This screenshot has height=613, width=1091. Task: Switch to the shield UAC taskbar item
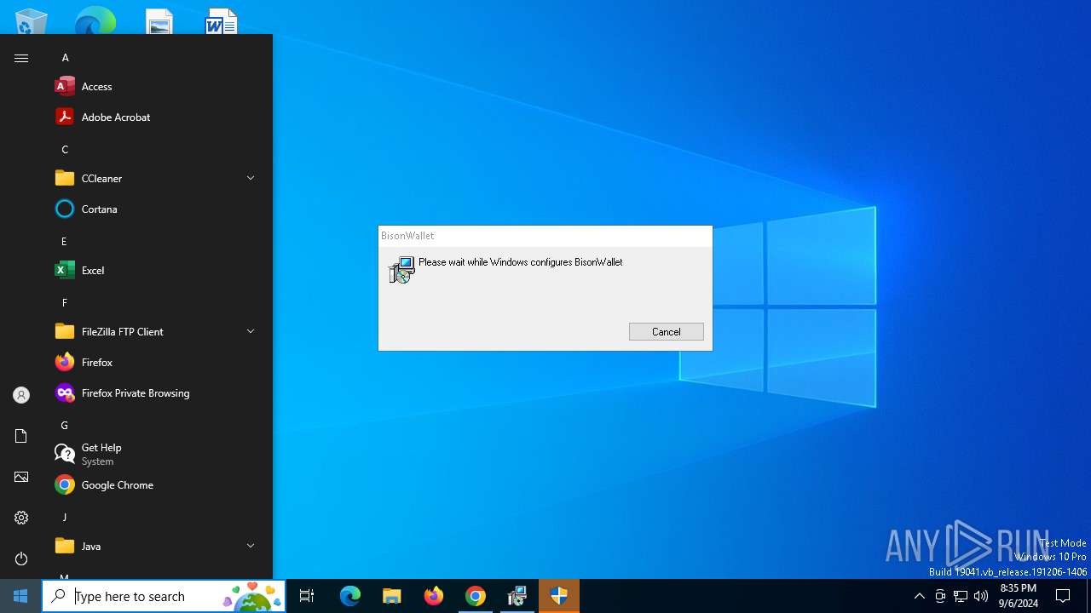(x=559, y=596)
